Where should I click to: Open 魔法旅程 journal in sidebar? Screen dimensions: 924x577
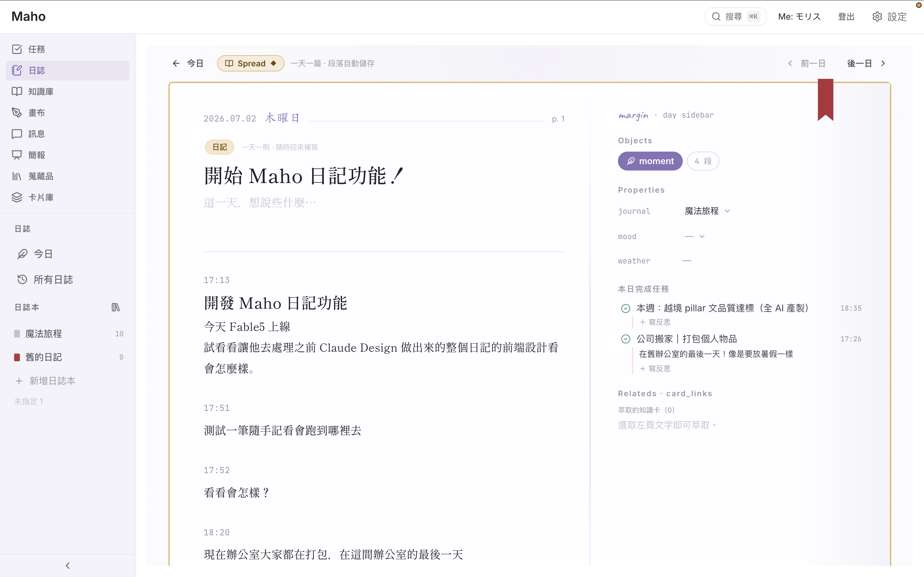(x=68, y=334)
